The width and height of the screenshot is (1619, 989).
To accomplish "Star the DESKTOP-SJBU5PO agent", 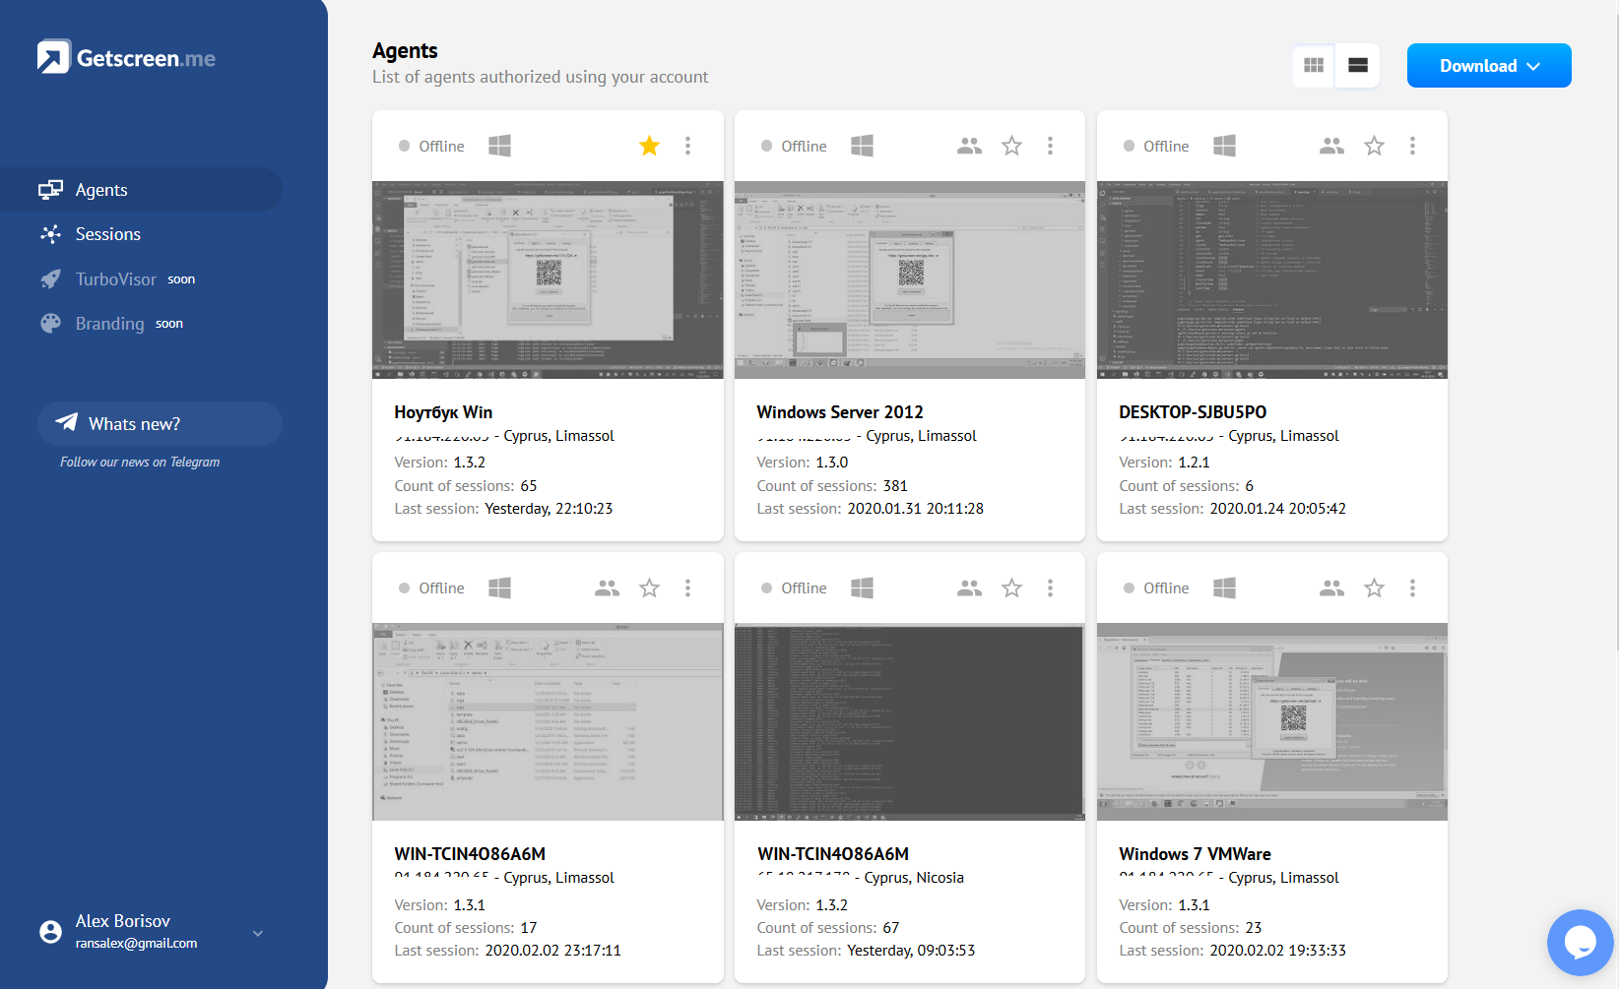I will [1374, 146].
